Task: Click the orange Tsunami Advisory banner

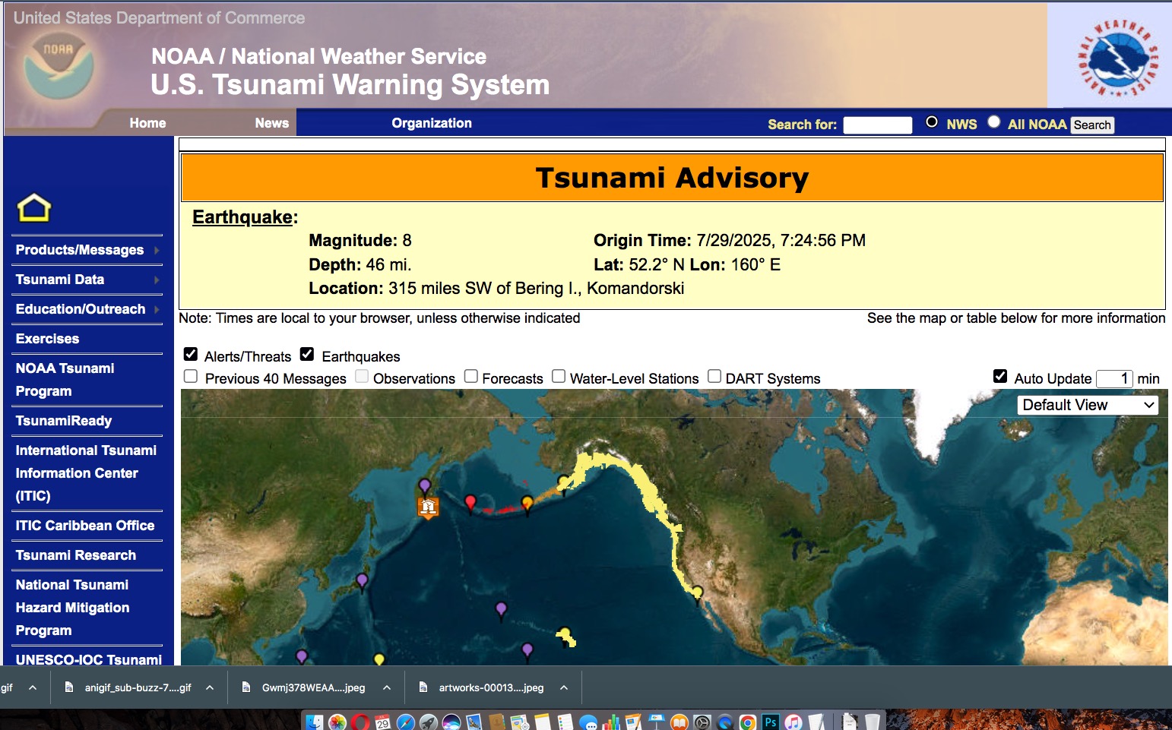Action: [x=672, y=178]
